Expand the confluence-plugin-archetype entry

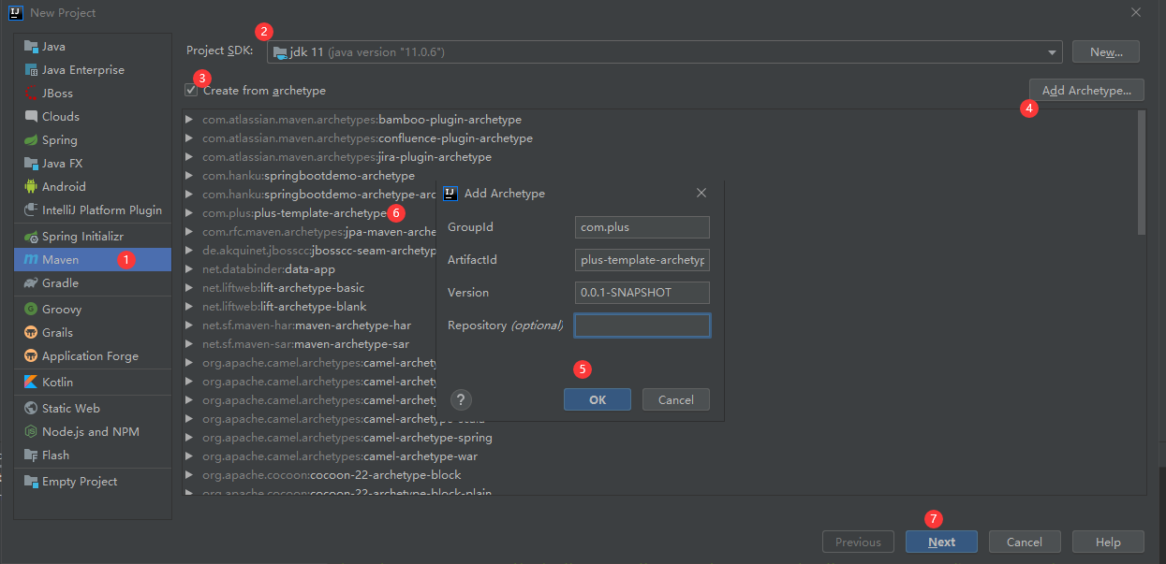(189, 138)
